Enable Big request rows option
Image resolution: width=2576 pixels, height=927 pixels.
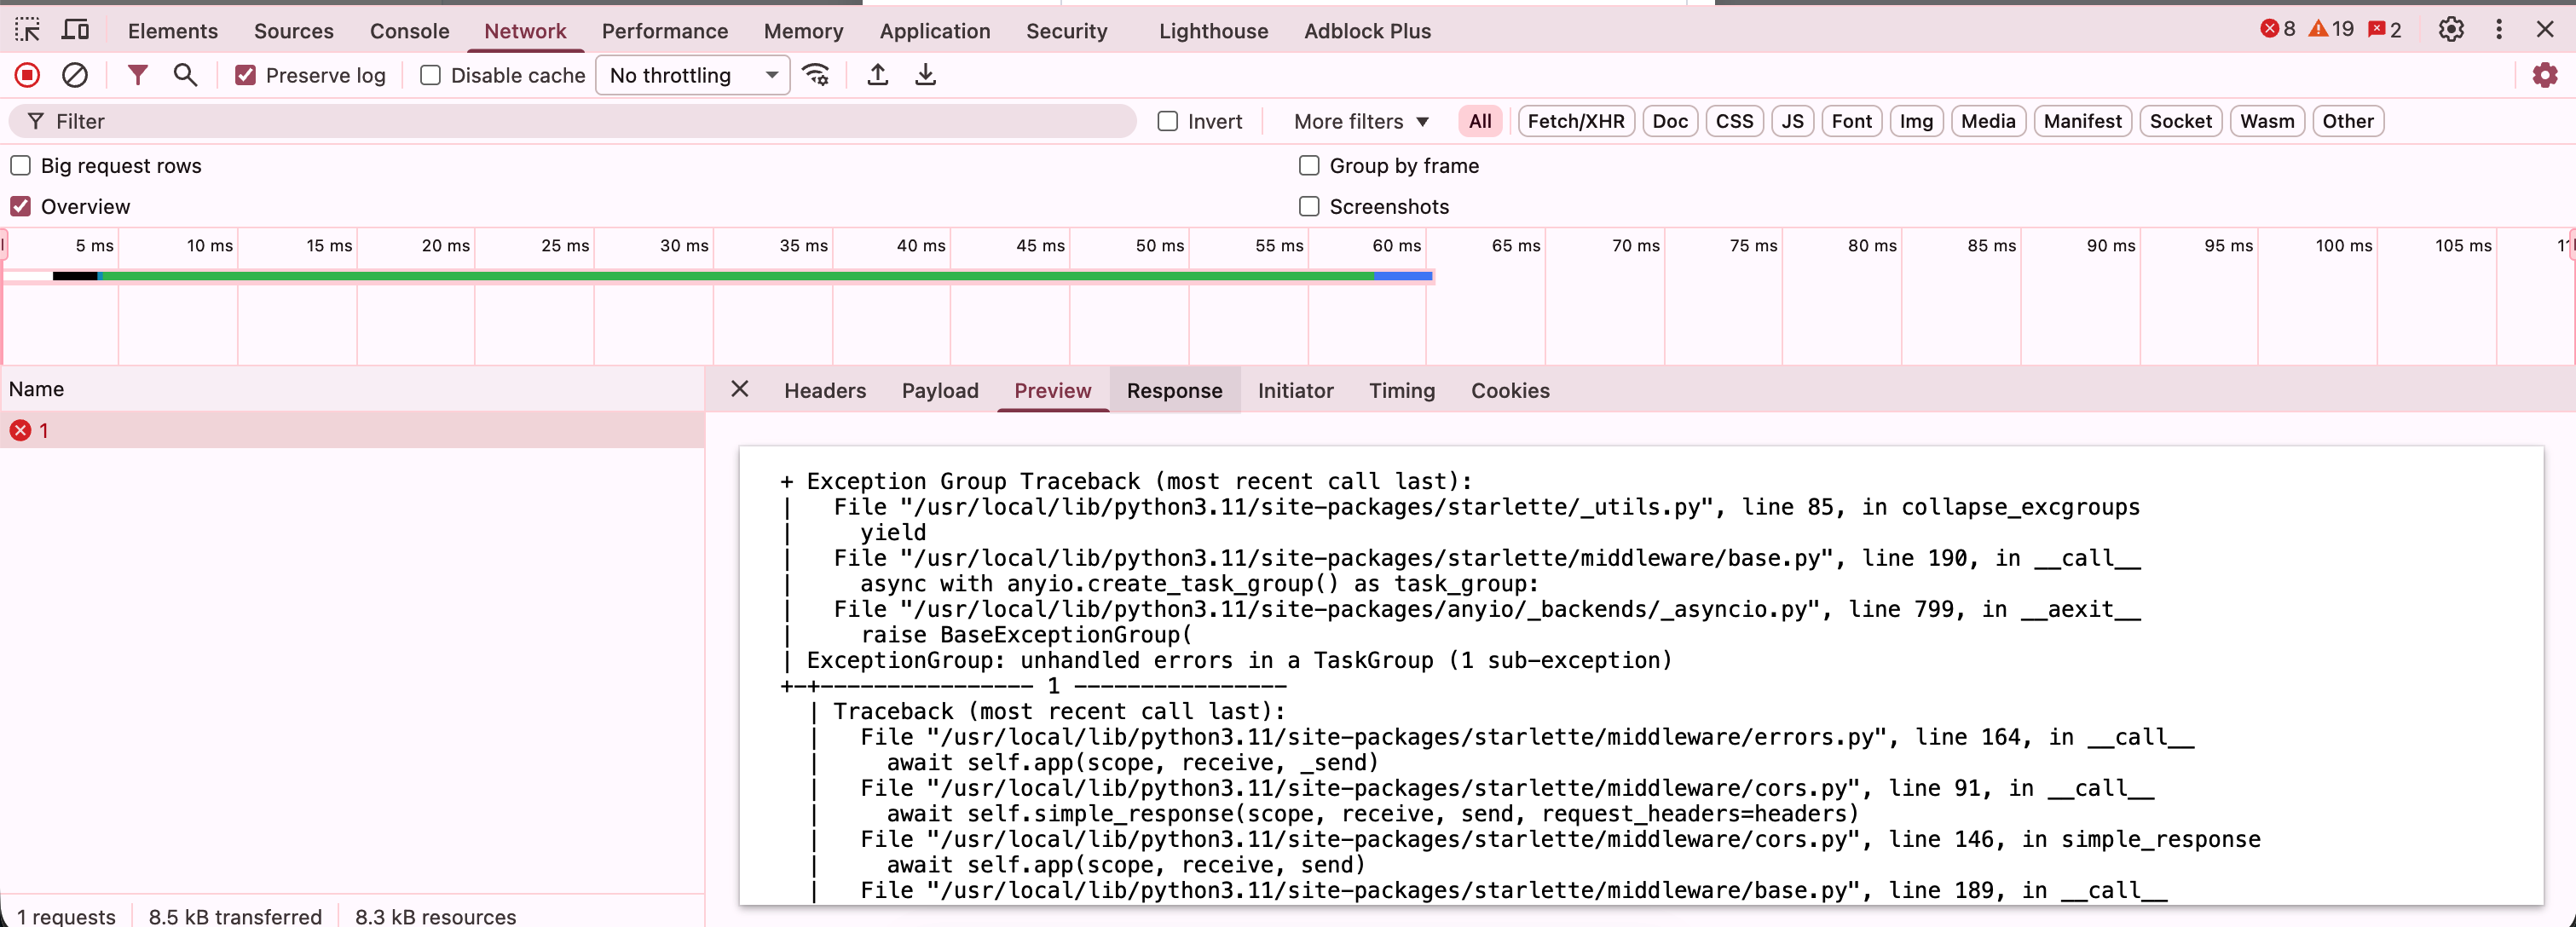coord(21,165)
